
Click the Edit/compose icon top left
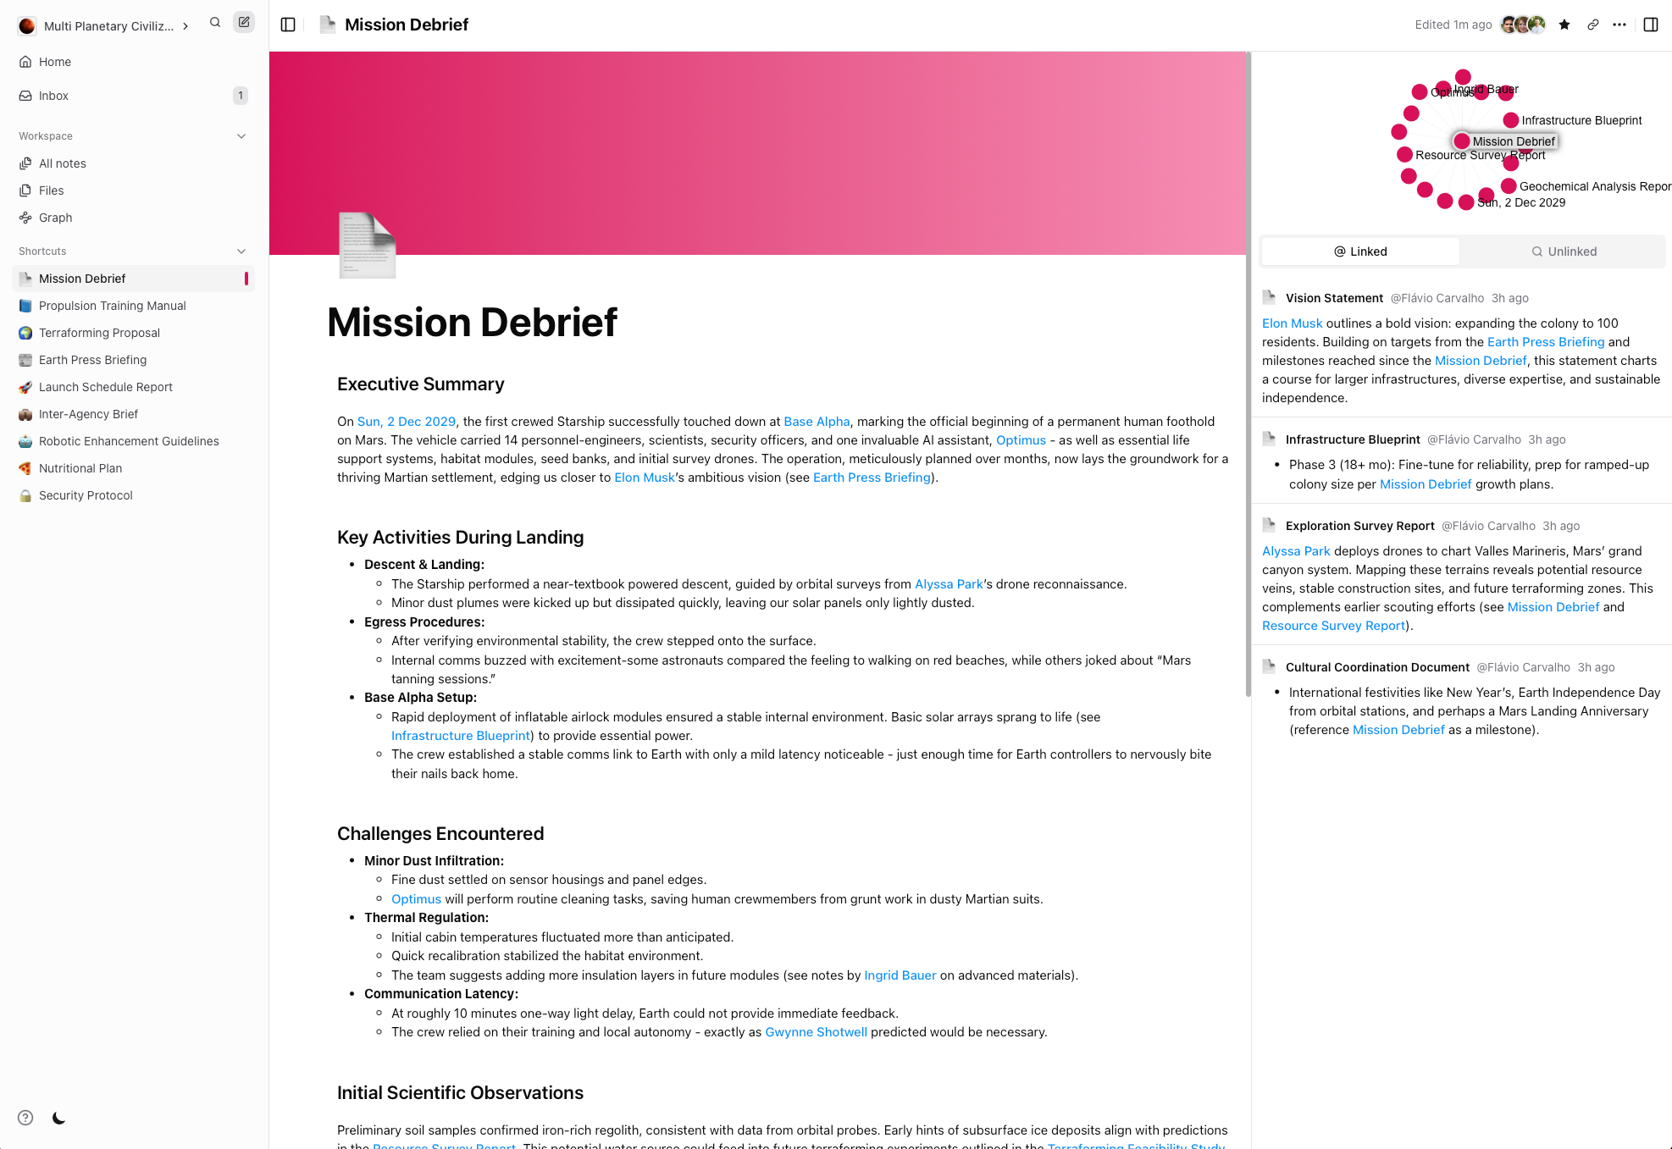pyautogui.click(x=244, y=23)
